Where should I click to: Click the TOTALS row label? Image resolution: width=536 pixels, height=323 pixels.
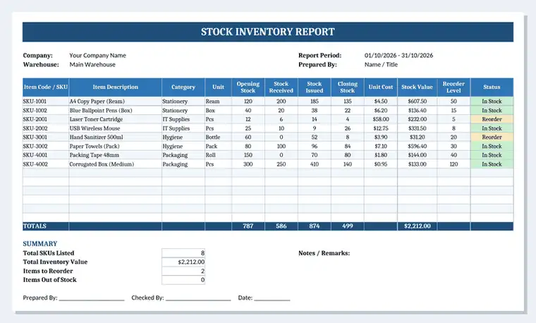[35, 226]
